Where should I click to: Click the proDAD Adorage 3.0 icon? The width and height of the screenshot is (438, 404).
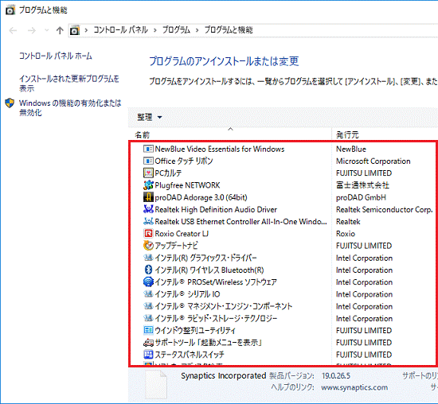coord(148,197)
